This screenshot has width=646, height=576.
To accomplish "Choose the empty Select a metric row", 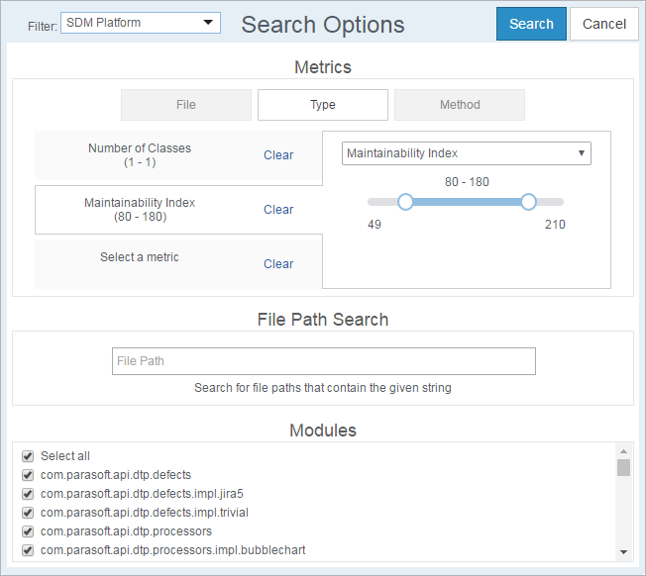I will coord(178,264).
